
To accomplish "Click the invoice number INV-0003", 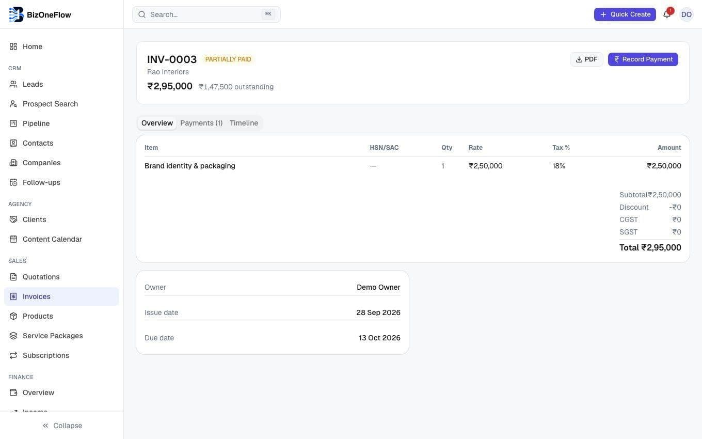I will [172, 59].
